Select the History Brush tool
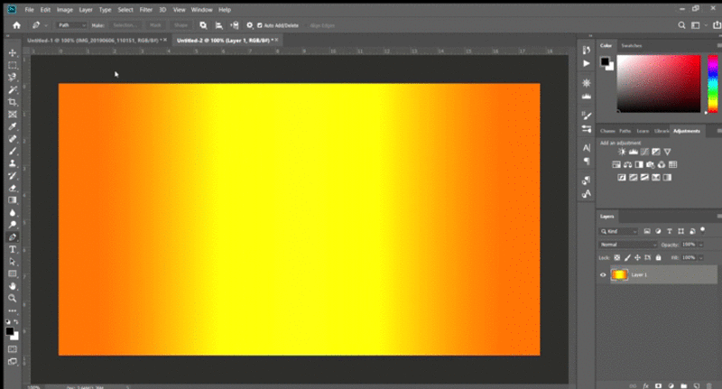The height and width of the screenshot is (389, 722). pos(13,176)
